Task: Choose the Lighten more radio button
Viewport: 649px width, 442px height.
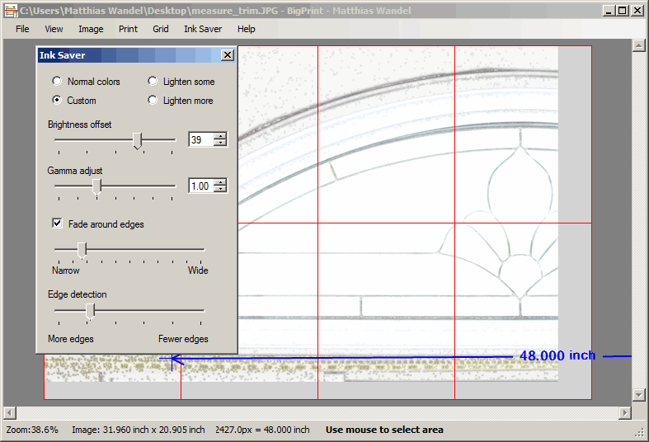Action: (x=153, y=101)
